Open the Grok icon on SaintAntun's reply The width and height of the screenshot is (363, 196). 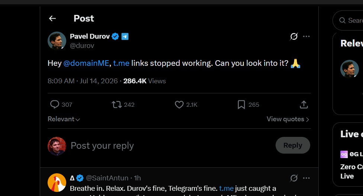point(294,178)
